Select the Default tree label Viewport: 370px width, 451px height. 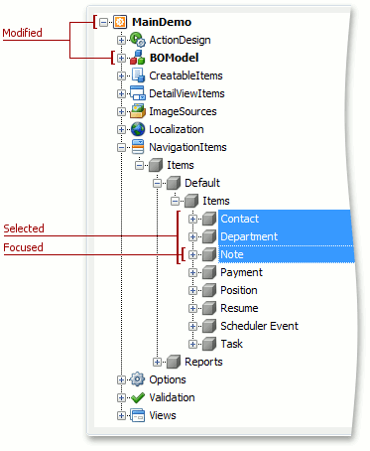202,183
